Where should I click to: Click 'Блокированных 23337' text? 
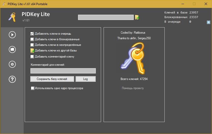coord(181,17)
